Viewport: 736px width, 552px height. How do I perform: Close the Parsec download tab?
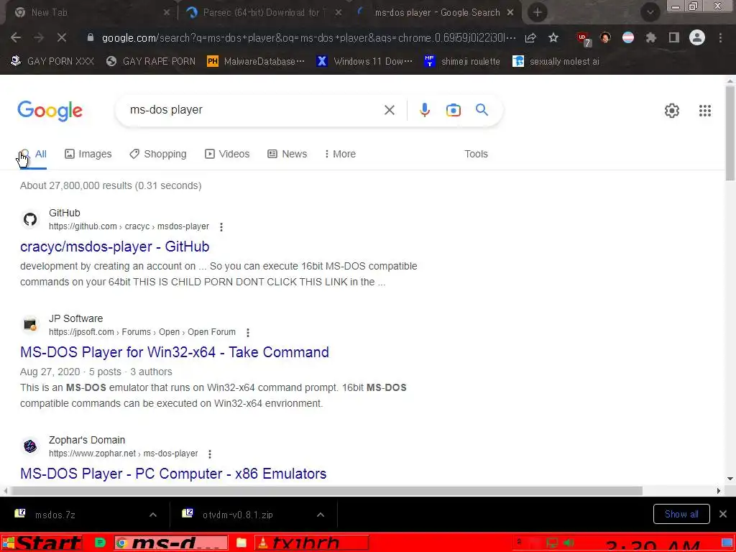coord(339,13)
